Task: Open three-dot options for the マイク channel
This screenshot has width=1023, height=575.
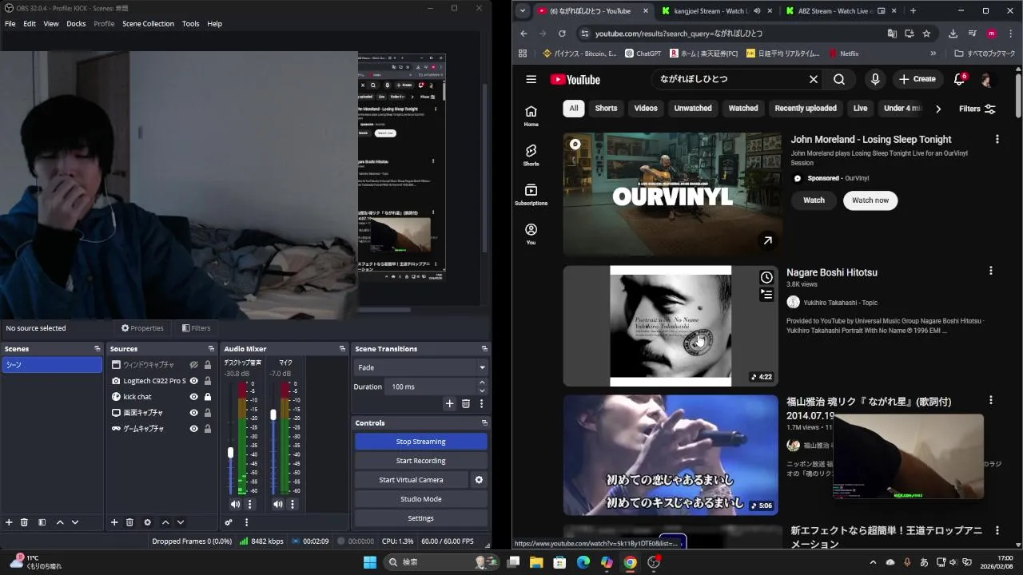Action: pos(293,504)
